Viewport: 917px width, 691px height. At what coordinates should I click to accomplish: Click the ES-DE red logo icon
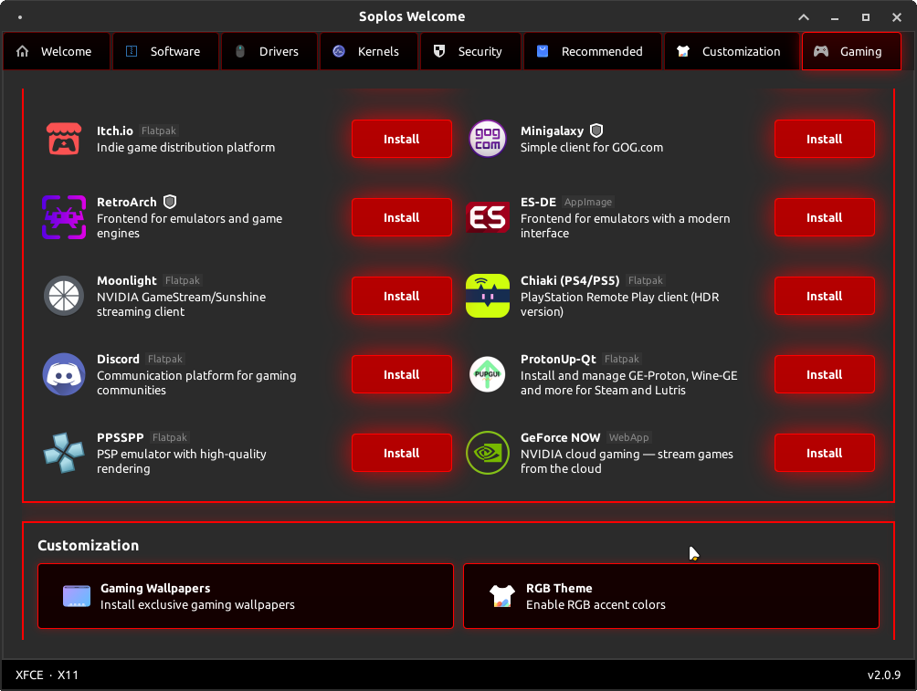tap(488, 217)
